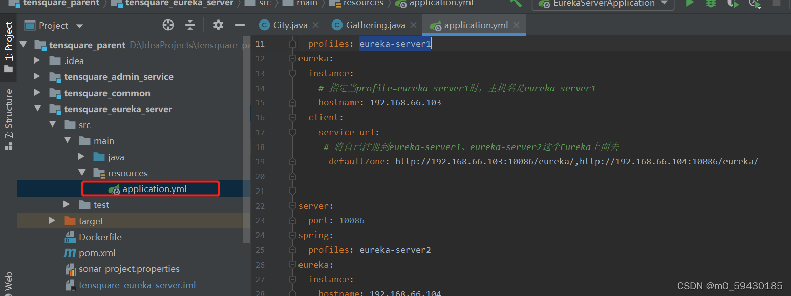Click the fold marker on line 11
Viewport: 791px width, 296px height.
tap(293, 44)
